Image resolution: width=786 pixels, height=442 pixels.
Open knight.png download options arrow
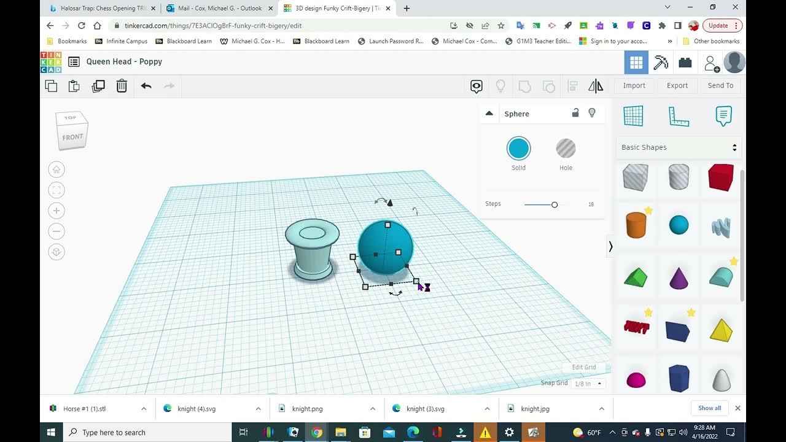373,408
